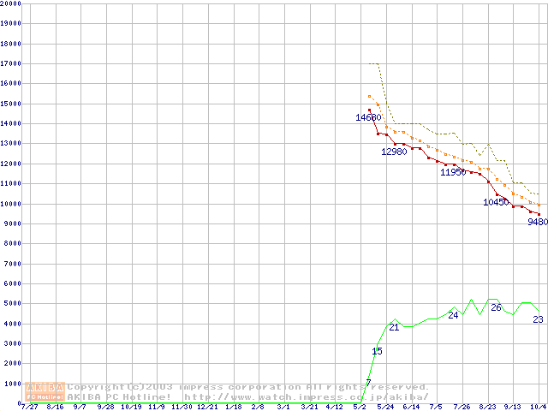The image size is (548, 411).
Task: Click the AKIBA logo watermark
Action: 45,391
